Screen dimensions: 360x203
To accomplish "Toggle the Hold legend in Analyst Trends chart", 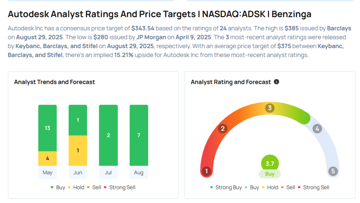I will coord(76,188).
